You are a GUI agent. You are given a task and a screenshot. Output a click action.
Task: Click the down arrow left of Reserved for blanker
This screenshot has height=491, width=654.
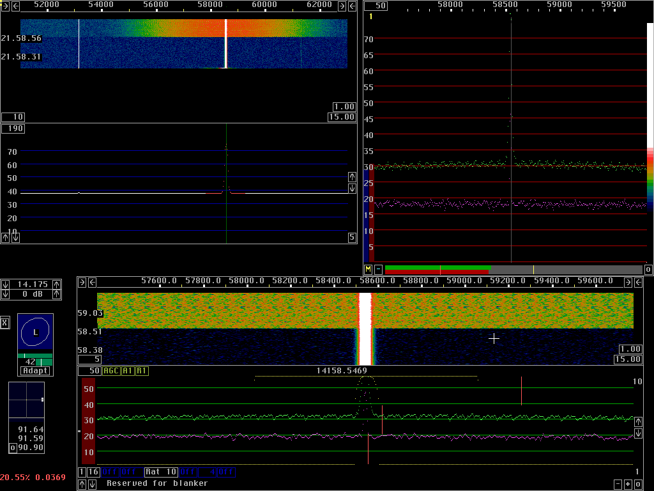point(92,485)
